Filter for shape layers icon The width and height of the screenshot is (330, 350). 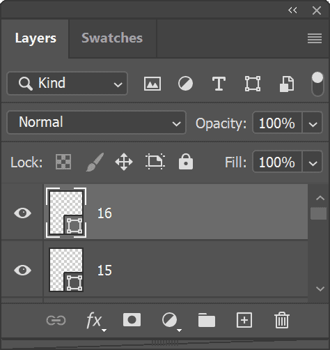[x=253, y=84]
